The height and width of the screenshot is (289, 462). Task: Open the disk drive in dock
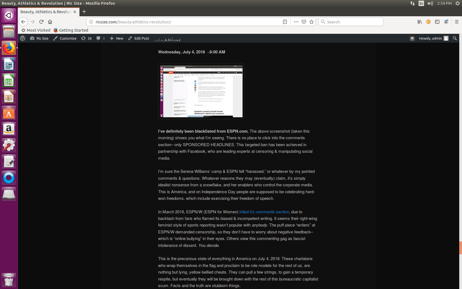[9, 194]
